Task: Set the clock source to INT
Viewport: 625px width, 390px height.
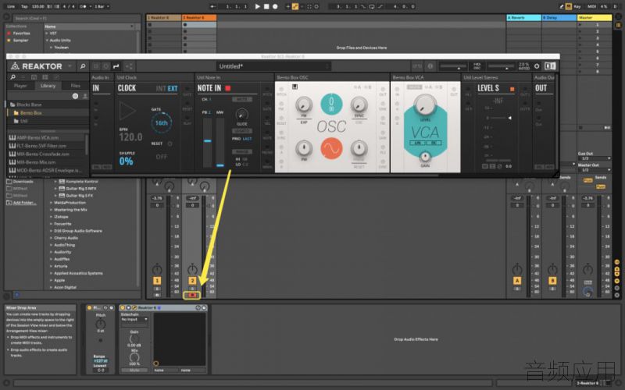Action: point(161,88)
